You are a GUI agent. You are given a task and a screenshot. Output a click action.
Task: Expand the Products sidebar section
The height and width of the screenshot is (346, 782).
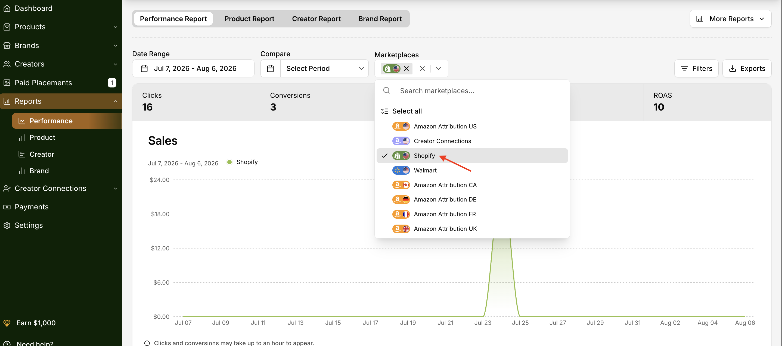tap(115, 27)
